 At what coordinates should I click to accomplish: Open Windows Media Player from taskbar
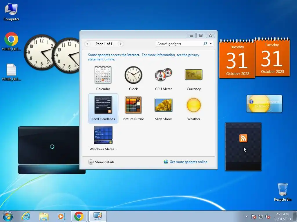(61, 216)
